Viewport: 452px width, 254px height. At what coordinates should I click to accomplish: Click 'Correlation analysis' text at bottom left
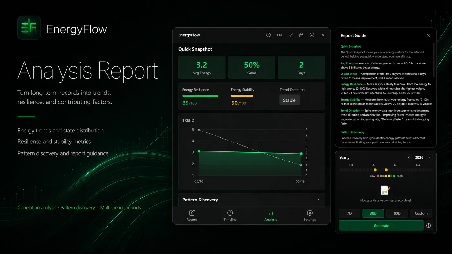point(37,208)
